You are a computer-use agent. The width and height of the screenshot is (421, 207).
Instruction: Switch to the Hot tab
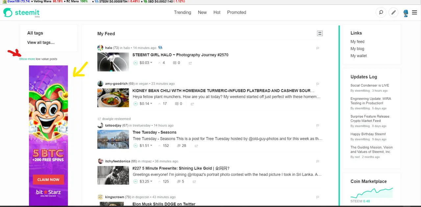pos(217,12)
